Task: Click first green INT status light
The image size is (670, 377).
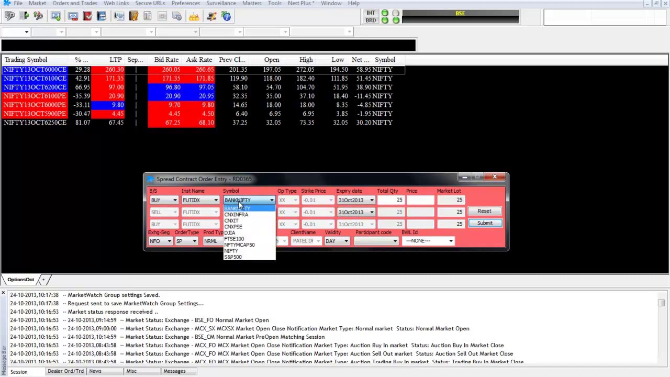Action: (x=385, y=13)
